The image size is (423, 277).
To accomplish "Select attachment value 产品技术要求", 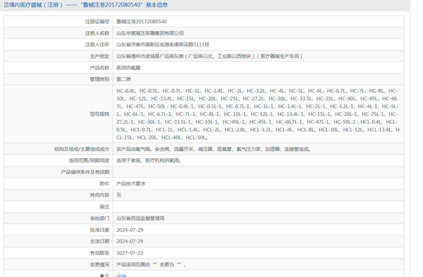I will [131, 184].
